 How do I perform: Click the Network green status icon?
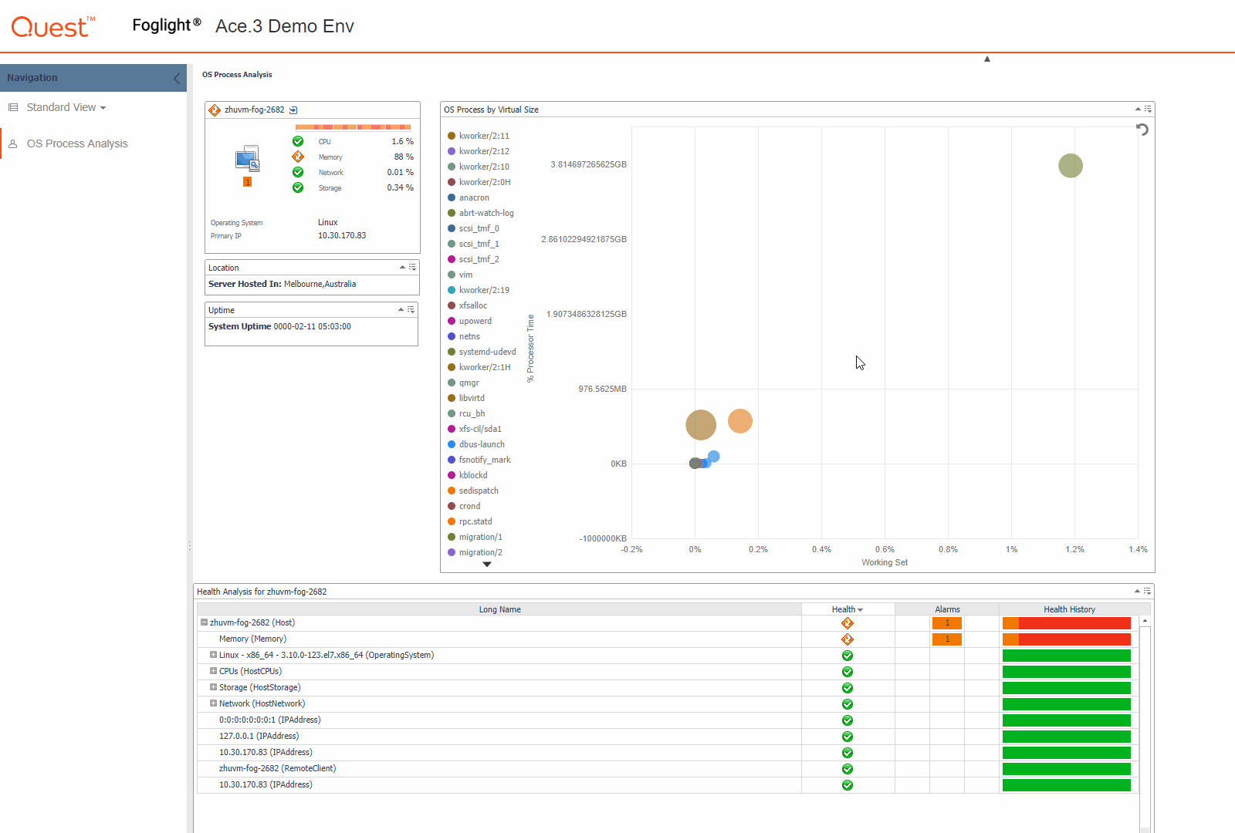coord(298,172)
